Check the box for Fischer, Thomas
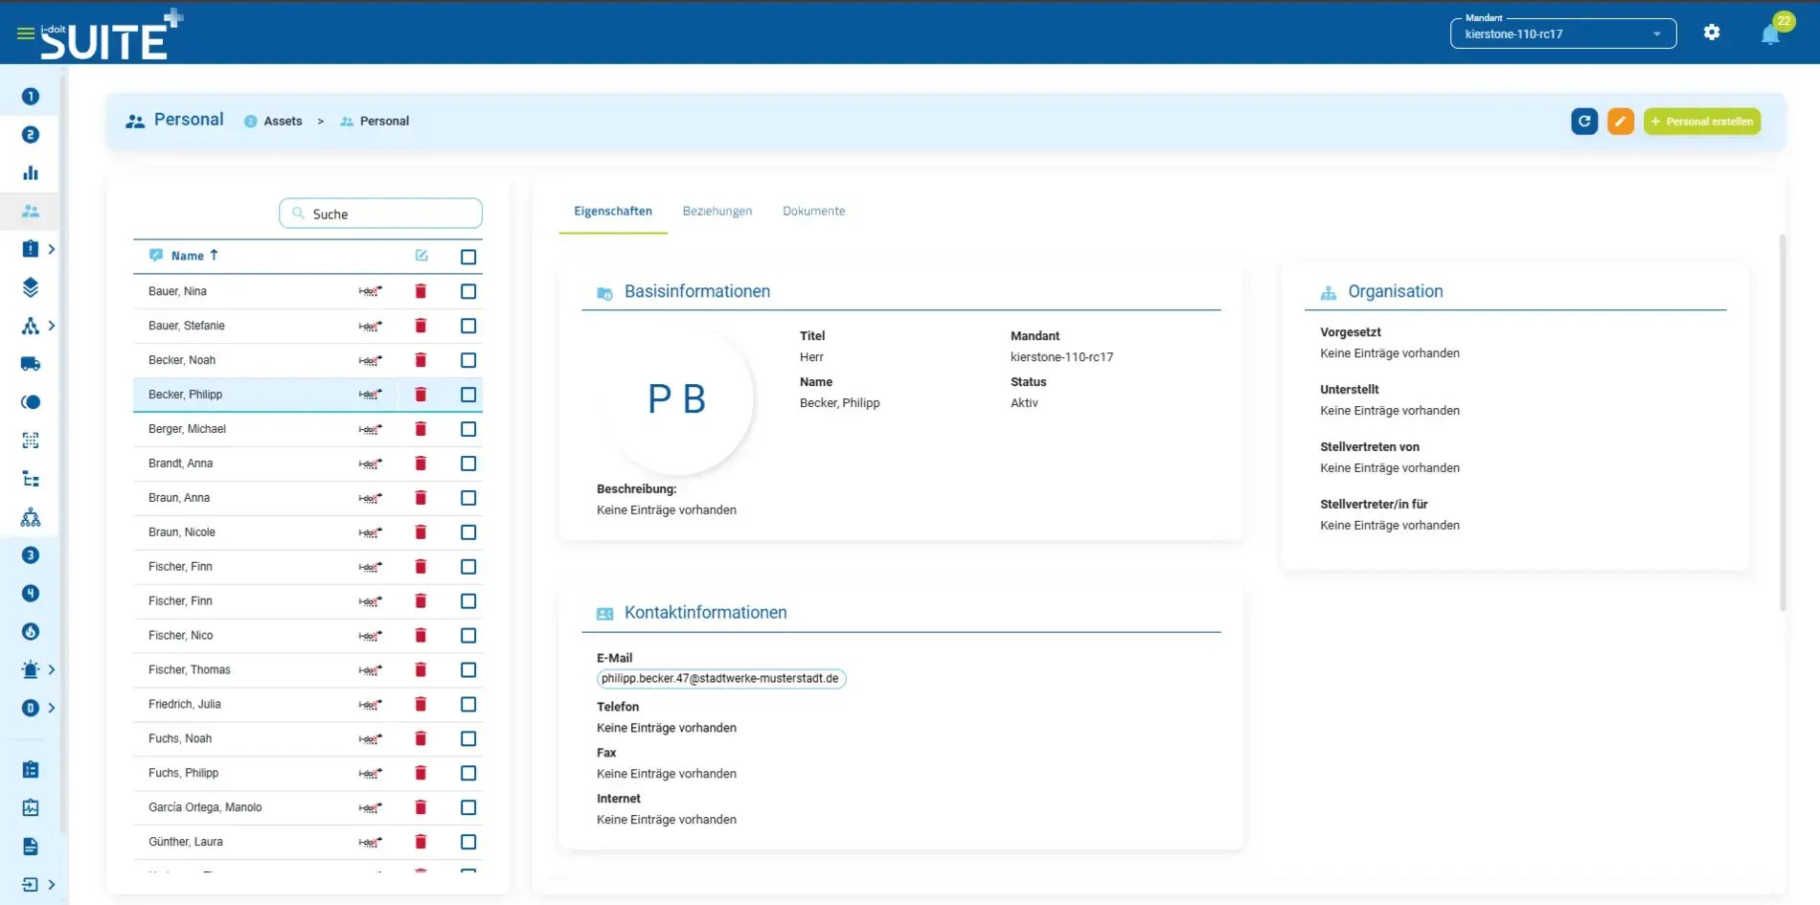 468,670
